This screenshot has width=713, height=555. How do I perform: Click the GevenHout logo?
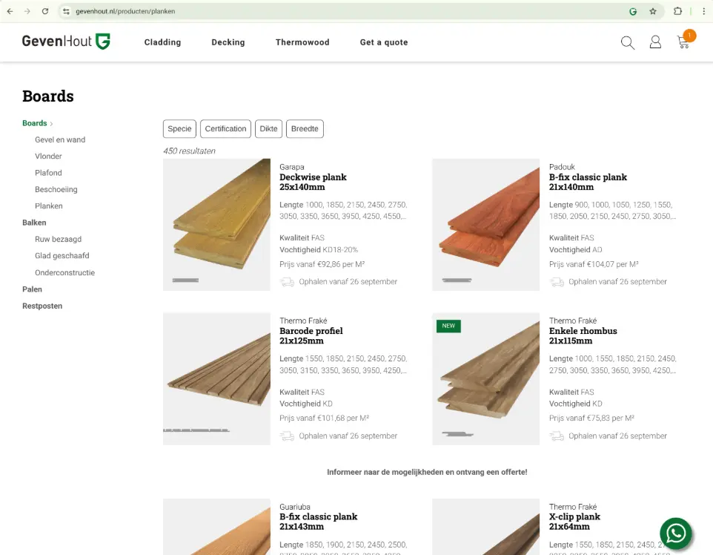(66, 42)
